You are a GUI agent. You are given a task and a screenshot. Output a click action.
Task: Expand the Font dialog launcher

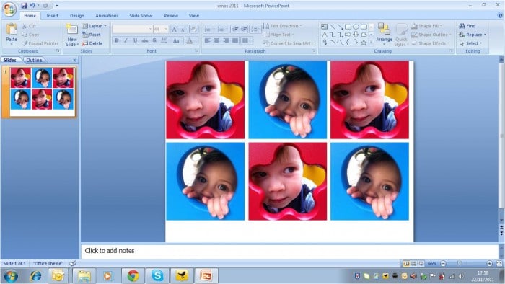pos(196,51)
